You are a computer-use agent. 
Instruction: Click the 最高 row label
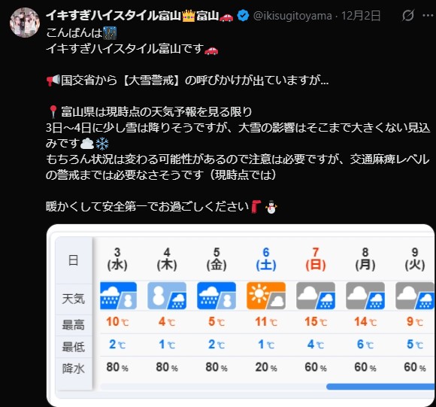tap(74, 325)
